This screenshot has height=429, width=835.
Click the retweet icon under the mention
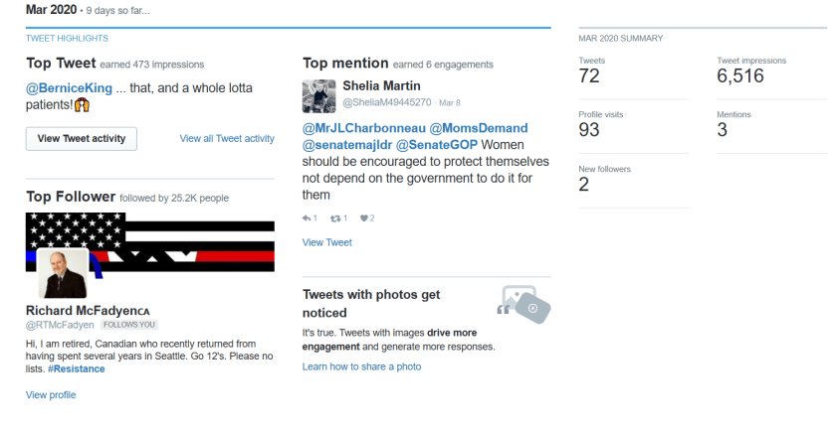tap(335, 217)
